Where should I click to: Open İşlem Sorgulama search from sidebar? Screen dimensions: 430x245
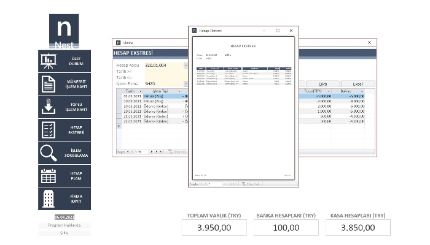[64, 153]
